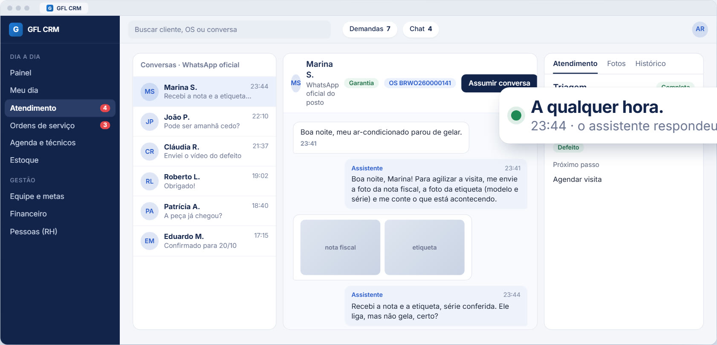This screenshot has height=345, width=717.
Task: Open OS BRWO260000141 tag link
Action: [420, 83]
